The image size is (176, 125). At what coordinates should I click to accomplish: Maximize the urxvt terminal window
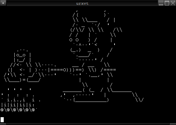[x=167, y=3]
